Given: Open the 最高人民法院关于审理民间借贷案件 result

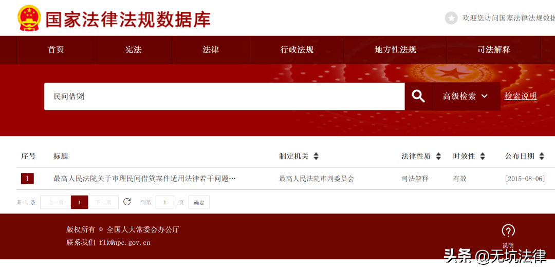Looking at the screenshot, I should 144,179.
